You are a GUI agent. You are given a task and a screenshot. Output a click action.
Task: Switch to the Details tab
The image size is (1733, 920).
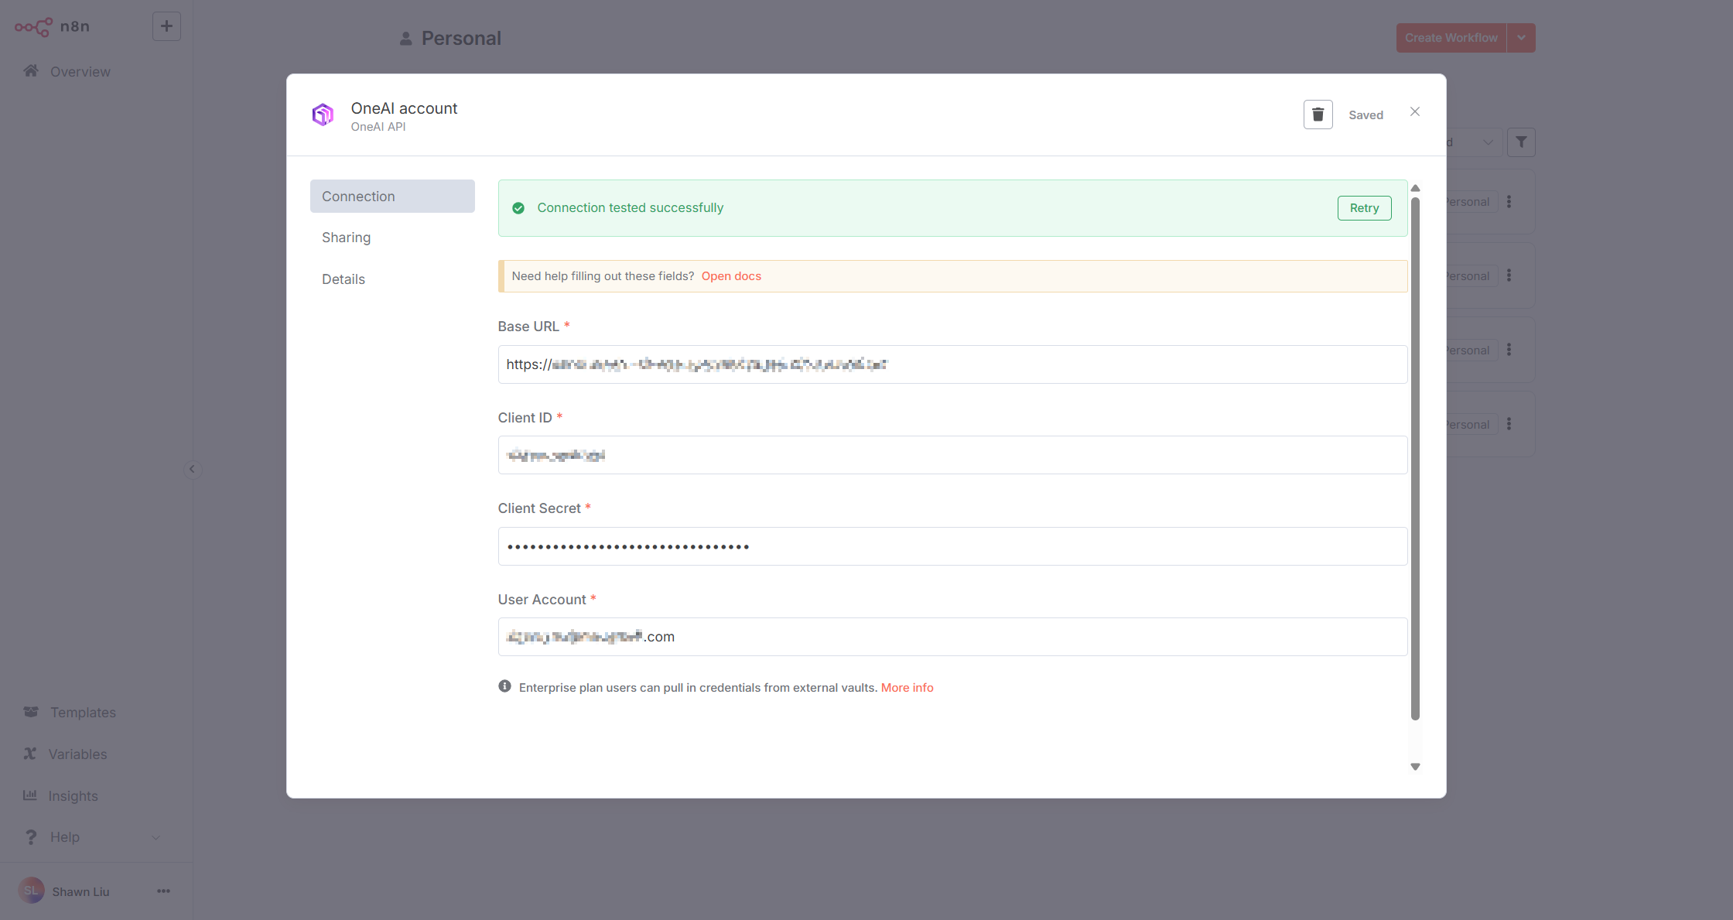tap(343, 279)
